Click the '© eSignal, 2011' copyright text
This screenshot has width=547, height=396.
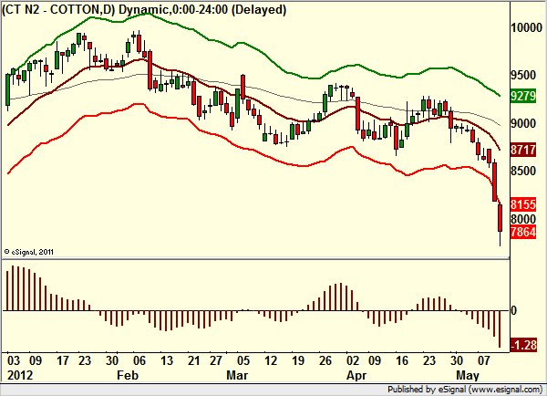tap(29, 252)
